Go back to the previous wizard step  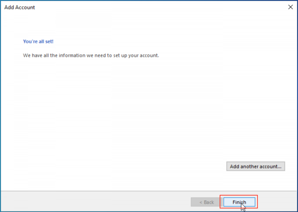click(206, 202)
